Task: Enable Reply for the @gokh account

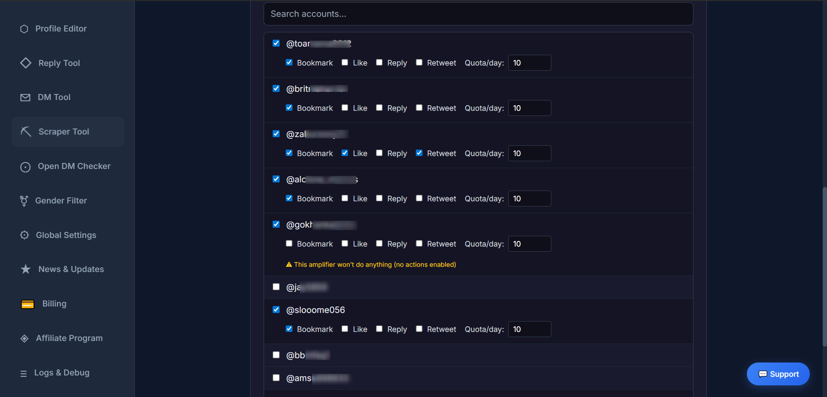Action: (x=379, y=244)
